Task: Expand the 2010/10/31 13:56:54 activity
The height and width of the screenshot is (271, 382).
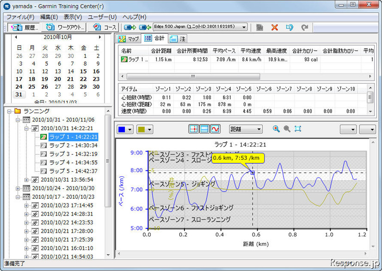Action: click(26, 180)
